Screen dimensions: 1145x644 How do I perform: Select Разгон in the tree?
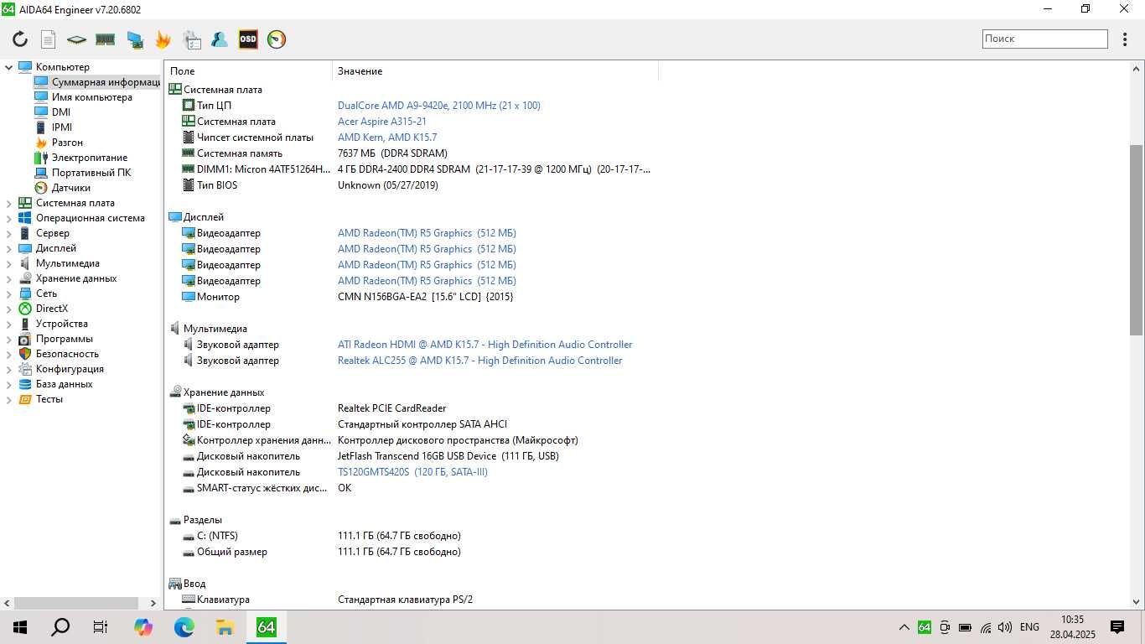pyautogui.click(x=67, y=143)
